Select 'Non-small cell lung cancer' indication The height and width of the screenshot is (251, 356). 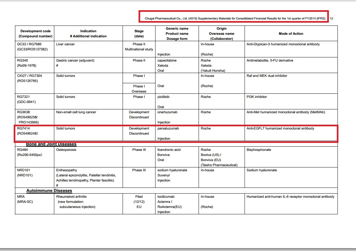coord(76,112)
